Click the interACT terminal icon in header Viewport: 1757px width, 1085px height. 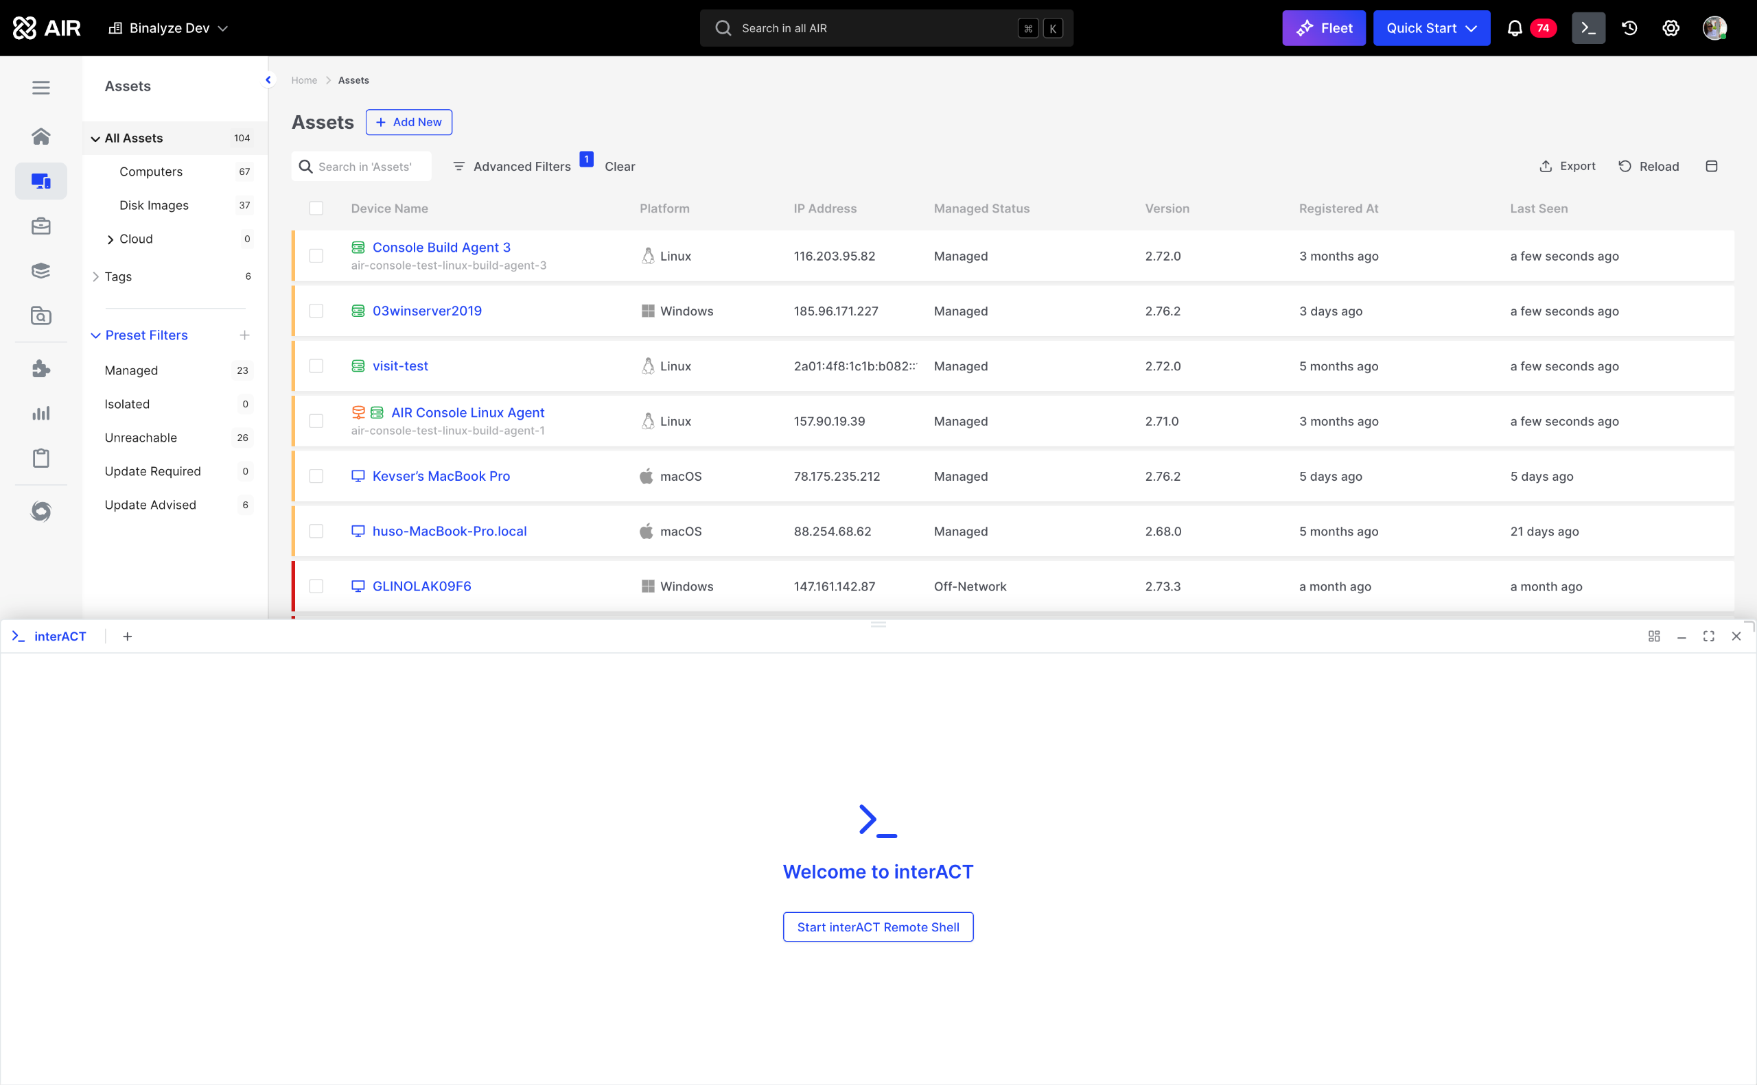1587,28
